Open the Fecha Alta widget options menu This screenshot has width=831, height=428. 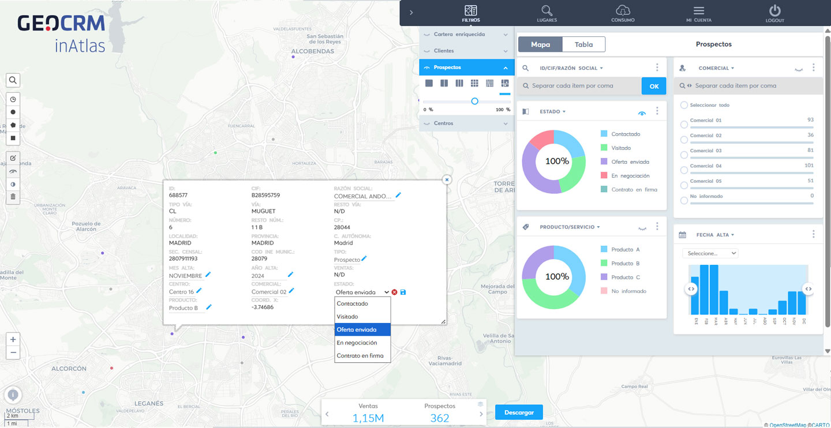coord(813,234)
